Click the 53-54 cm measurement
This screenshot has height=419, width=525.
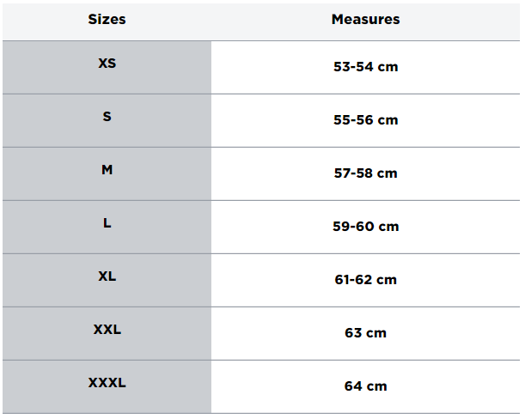(x=365, y=67)
